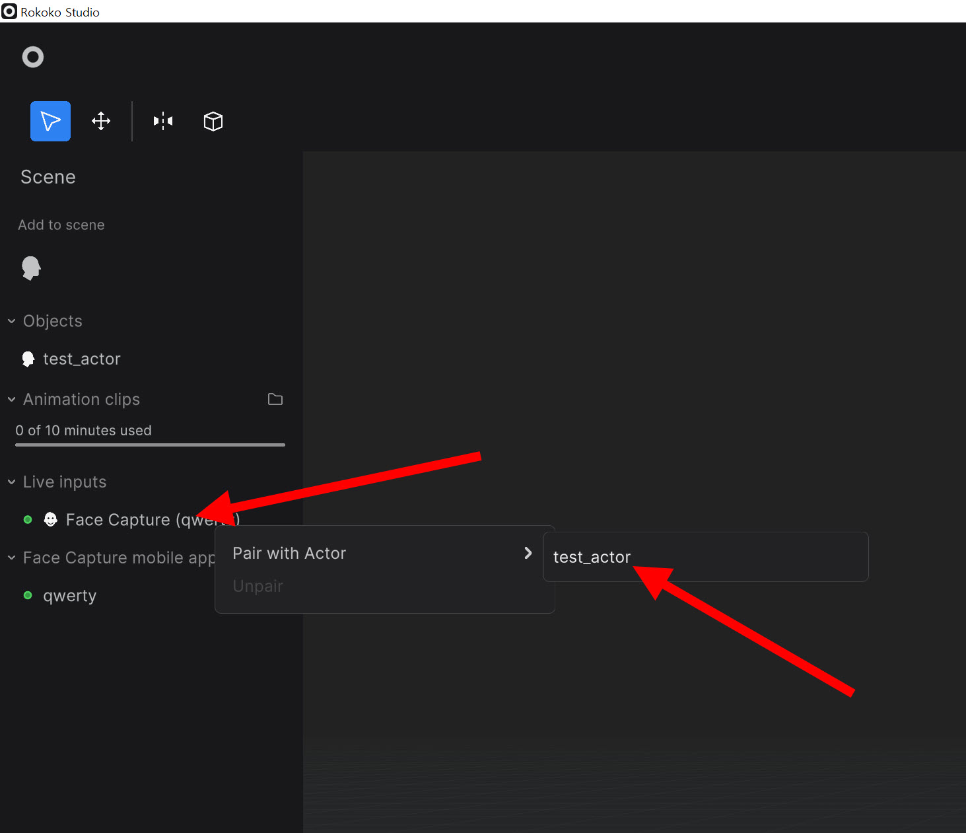The height and width of the screenshot is (833, 966).
Task: Click green status dot beside Face Capture
Action: 28,520
